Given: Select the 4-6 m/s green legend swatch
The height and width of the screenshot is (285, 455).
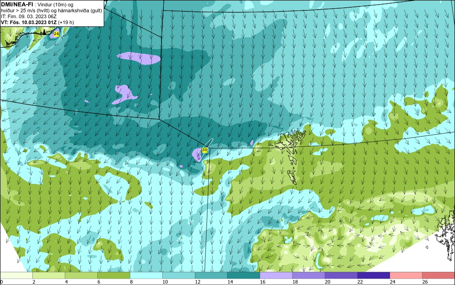Looking at the screenshot, I should point(81,275).
